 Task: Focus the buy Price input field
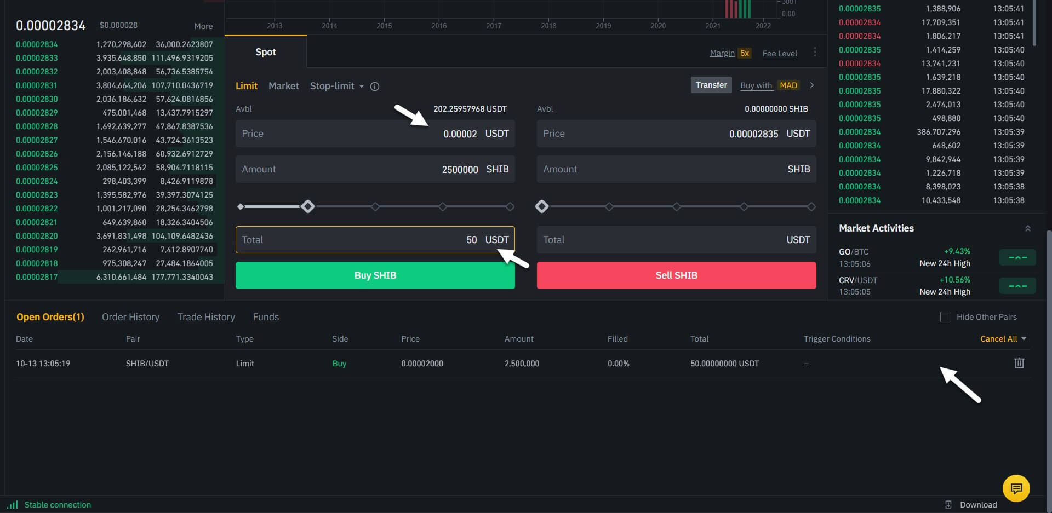click(375, 134)
